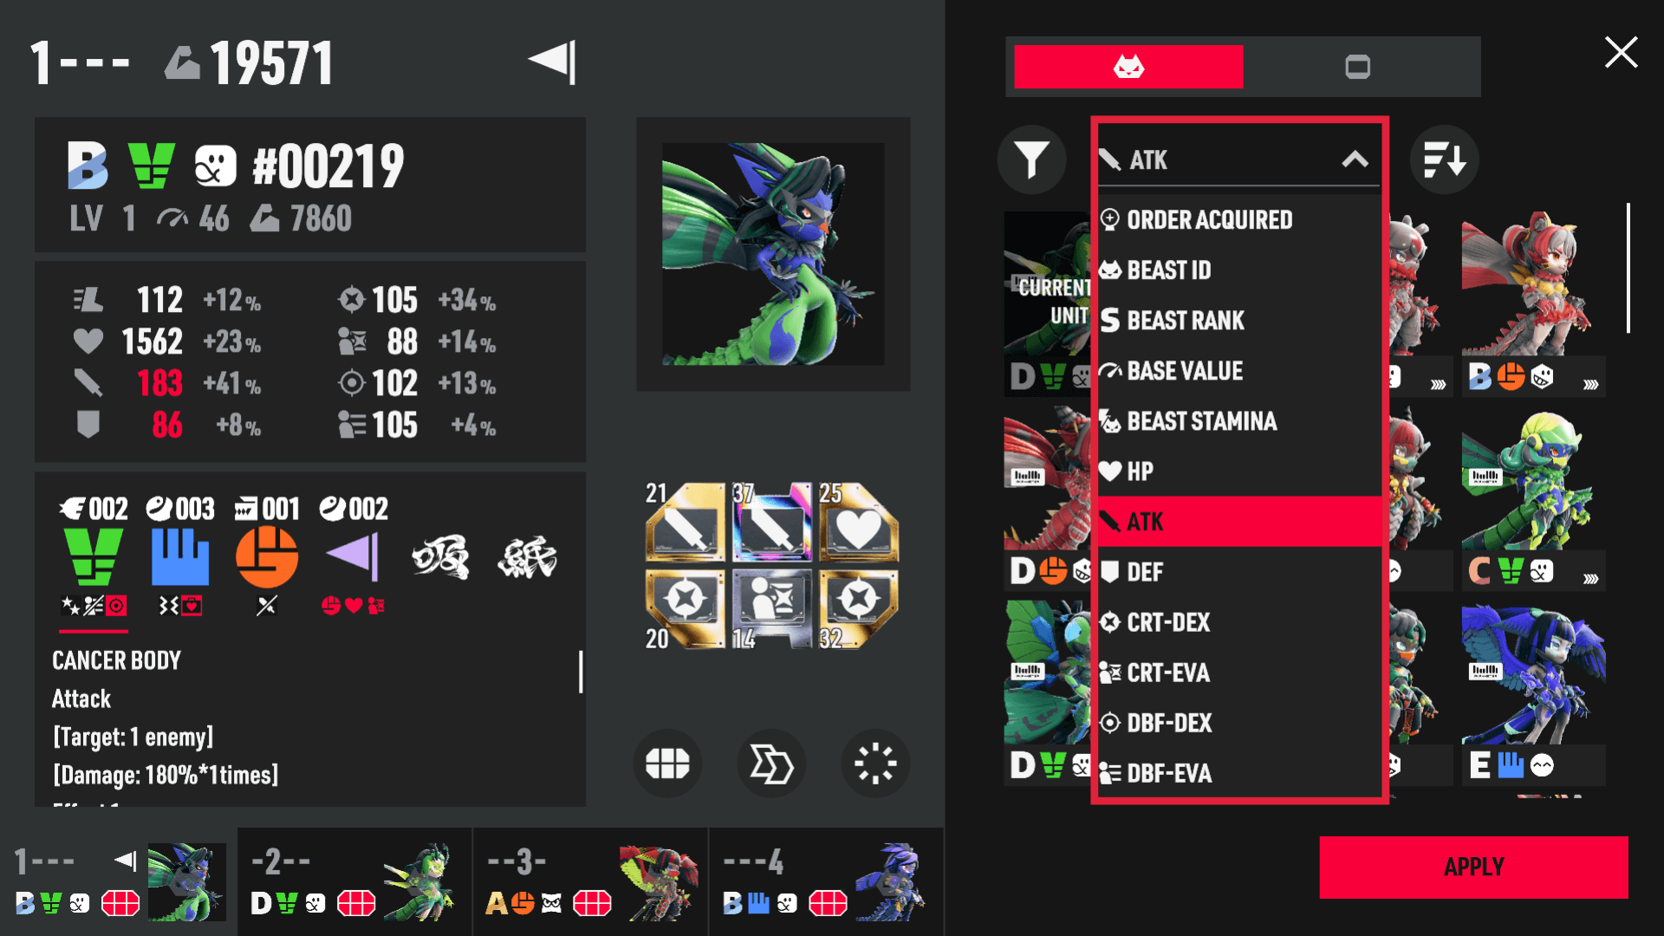Select the orange circle skill icon
This screenshot has width=1664, height=936.
(x=267, y=556)
